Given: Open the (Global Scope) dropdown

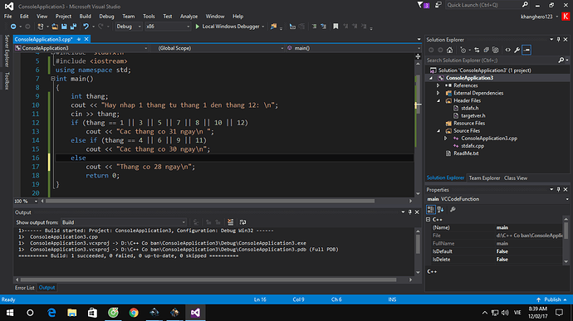Looking at the screenshot, I should coord(220,48).
